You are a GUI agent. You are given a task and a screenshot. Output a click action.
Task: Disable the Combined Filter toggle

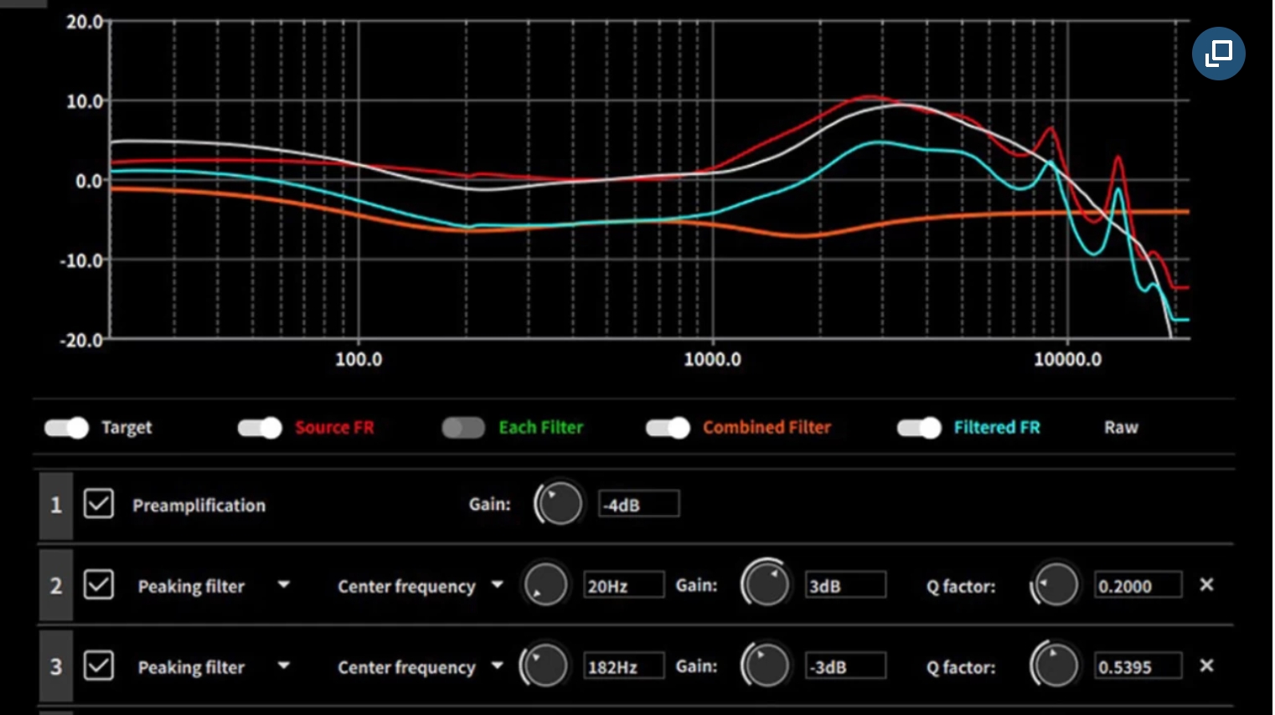coord(668,428)
